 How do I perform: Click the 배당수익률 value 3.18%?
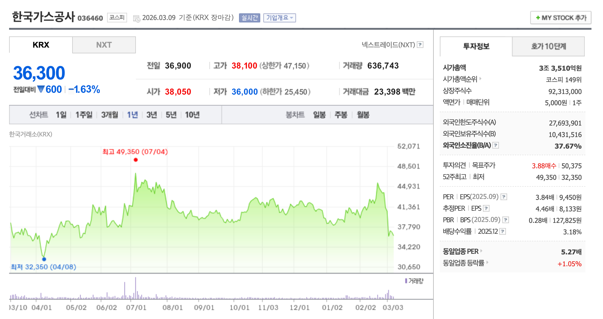pos(572,232)
